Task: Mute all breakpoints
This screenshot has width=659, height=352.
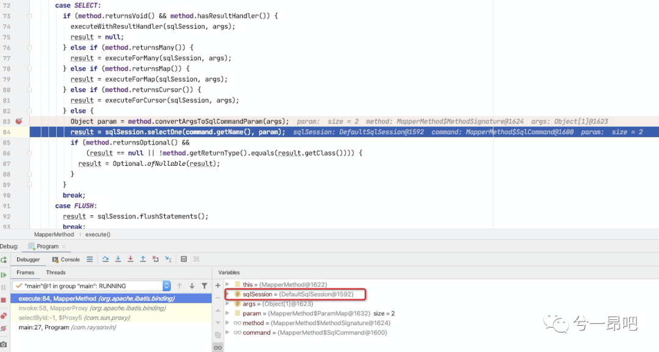Action: 4,328
